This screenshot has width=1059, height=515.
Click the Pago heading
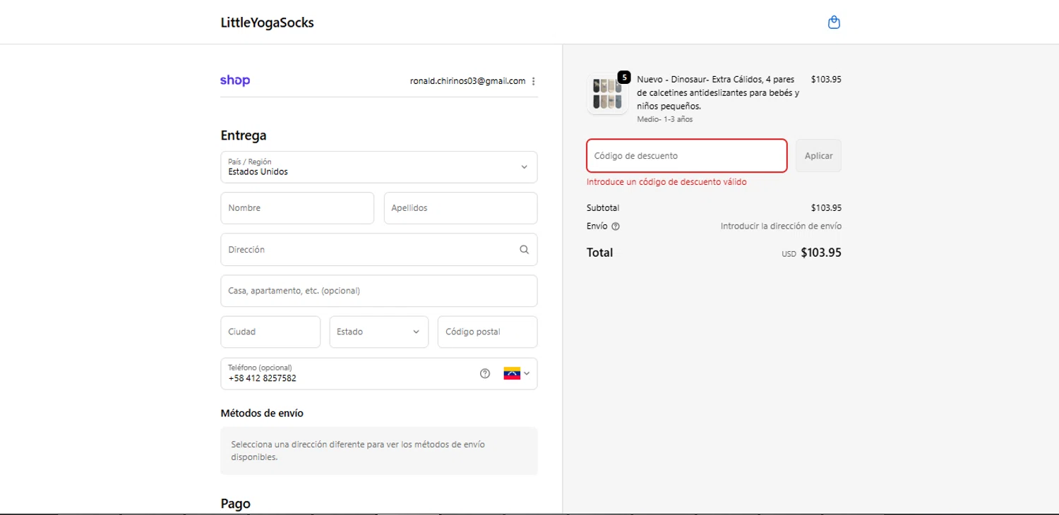tap(236, 504)
